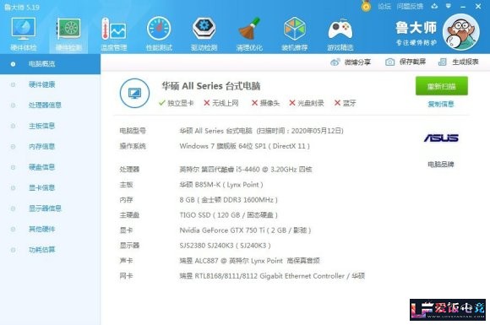Click the 生成报表 generate report label
The image size is (490, 325).
(x=465, y=62)
